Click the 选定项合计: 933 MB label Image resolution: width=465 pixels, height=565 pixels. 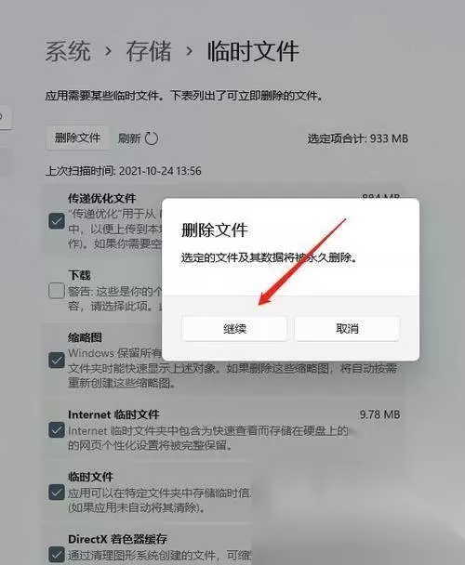click(357, 138)
